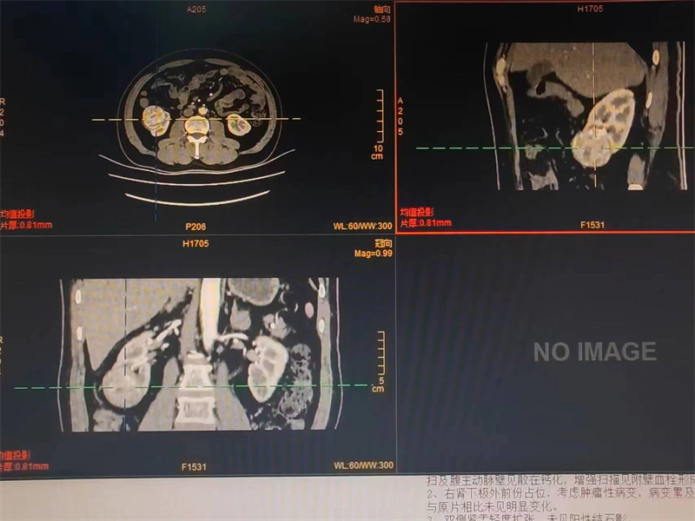Click the 'Mag=0.58' label in axial view

[372, 19]
